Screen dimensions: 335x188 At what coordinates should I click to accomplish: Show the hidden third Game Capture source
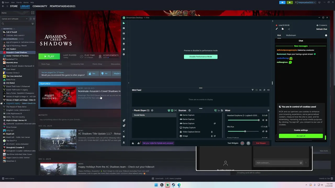click(215, 124)
